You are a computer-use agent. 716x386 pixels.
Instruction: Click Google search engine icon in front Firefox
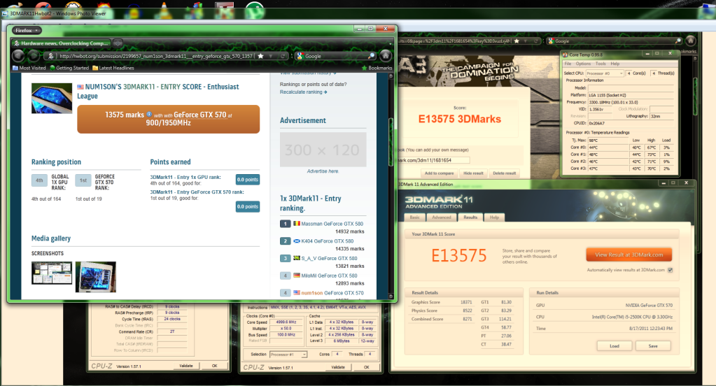pyautogui.click(x=300, y=56)
